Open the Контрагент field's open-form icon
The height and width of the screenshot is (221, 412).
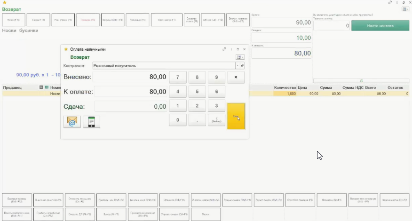242,66
